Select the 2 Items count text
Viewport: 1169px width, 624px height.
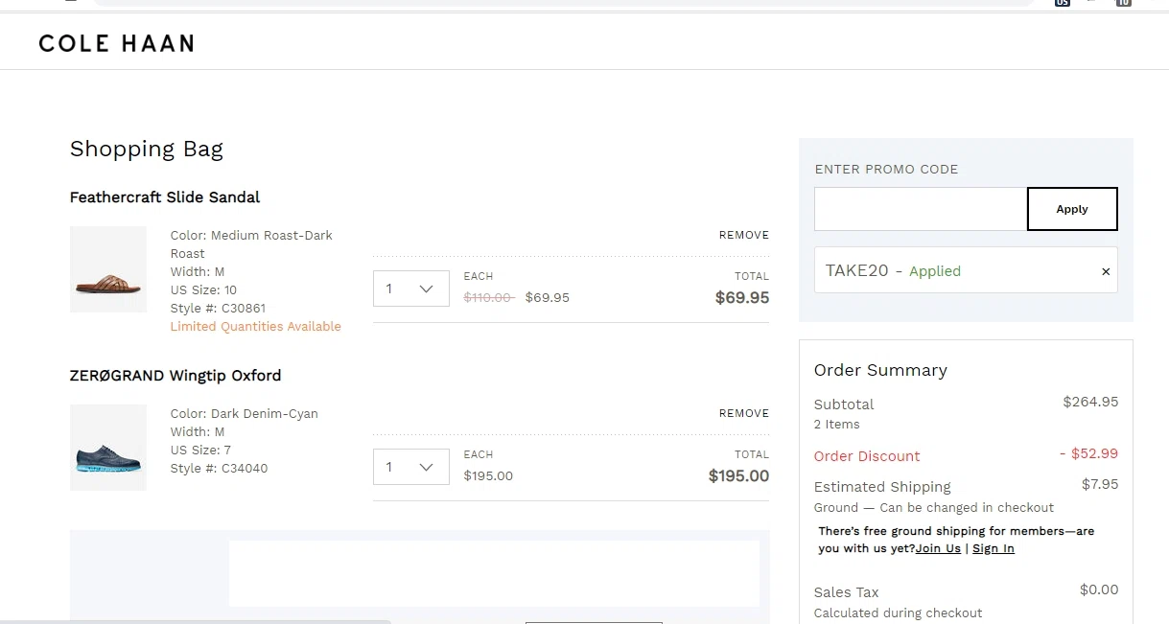point(837,424)
